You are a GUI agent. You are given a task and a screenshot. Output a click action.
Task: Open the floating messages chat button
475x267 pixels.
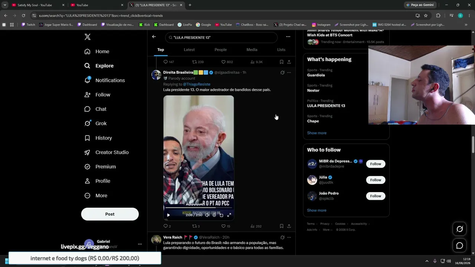(x=459, y=245)
